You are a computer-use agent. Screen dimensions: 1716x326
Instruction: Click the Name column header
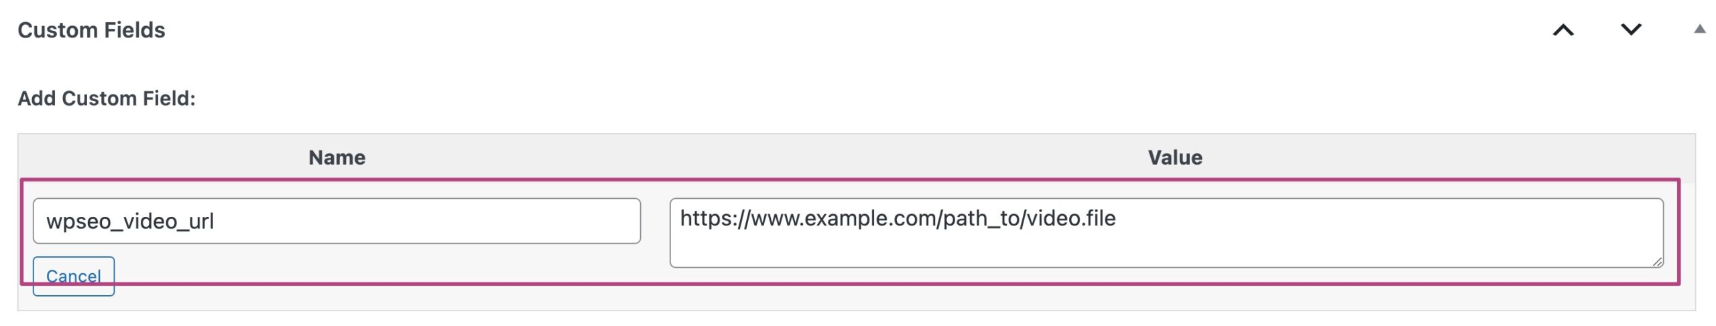(x=336, y=157)
